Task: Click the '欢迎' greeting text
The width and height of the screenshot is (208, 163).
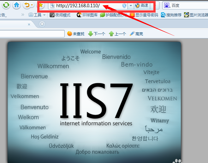Action: pyautogui.click(x=158, y=109)
